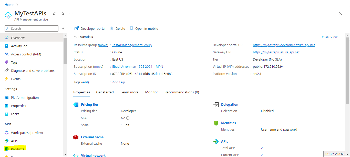Screen dimensions: 350x157
Task: Click the Delegation arrow icon
Action: tap(216, 104)
